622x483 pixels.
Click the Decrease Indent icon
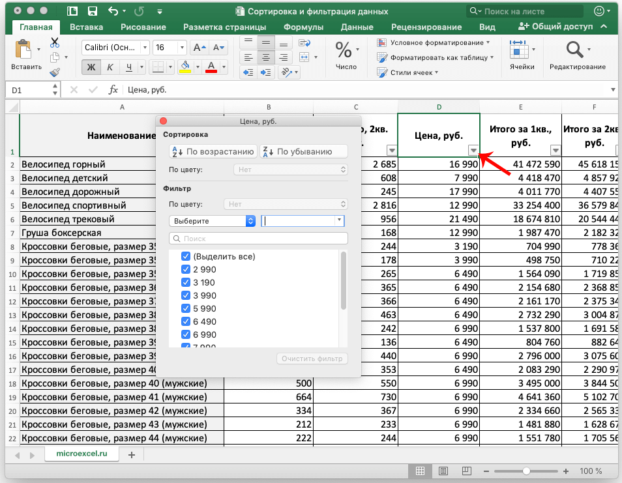(x=248, y=72)
